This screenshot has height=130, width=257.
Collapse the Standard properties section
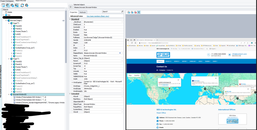point(70,19)
